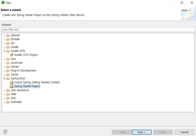Image resolution: width=196 pixels, height=136 pixels.
Task: Click the disabled Finish button
Action: [163, 132]
